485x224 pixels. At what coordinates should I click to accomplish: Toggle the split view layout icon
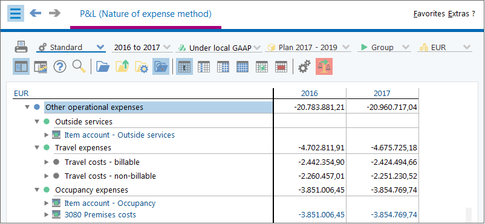coord(21,66)
